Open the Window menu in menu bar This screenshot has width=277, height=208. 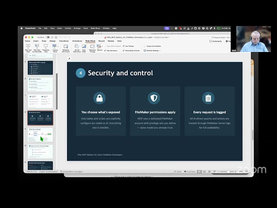tap(106, 28)
